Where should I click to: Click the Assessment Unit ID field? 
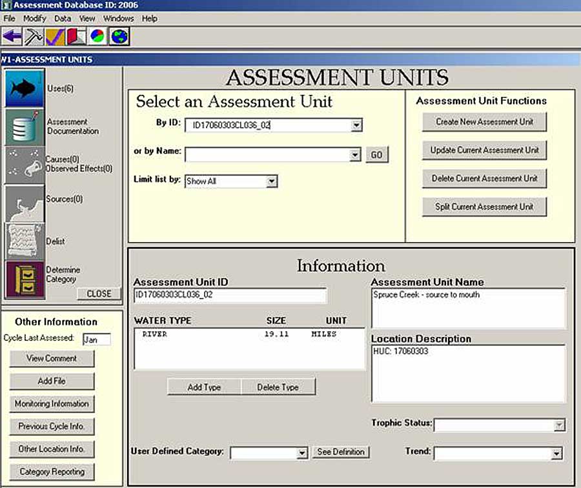coord(230,296)
